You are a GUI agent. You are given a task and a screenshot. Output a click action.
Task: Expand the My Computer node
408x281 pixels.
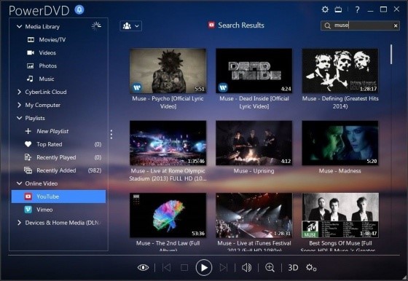pyautogui.click(x=19, y=105)
